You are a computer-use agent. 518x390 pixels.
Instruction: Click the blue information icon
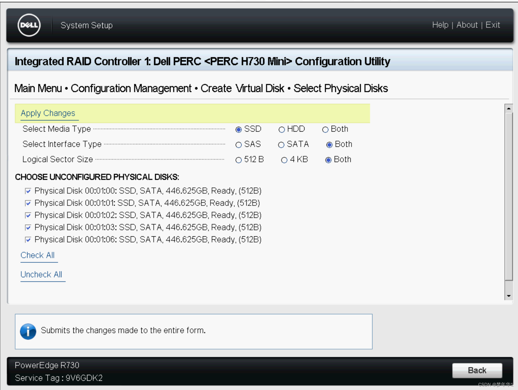28,331
